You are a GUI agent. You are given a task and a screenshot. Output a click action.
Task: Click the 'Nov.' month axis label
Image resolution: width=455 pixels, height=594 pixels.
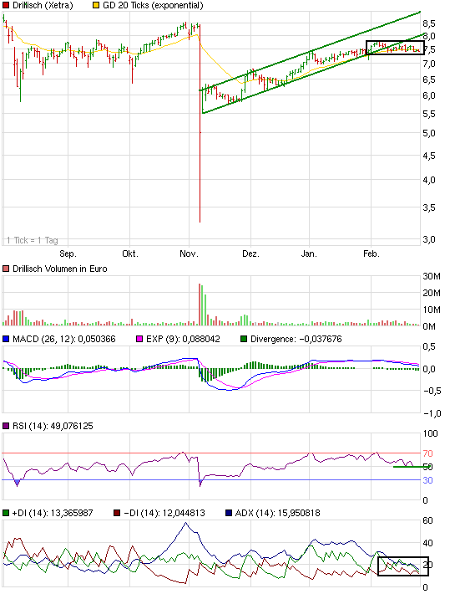(x=189, y=253)
